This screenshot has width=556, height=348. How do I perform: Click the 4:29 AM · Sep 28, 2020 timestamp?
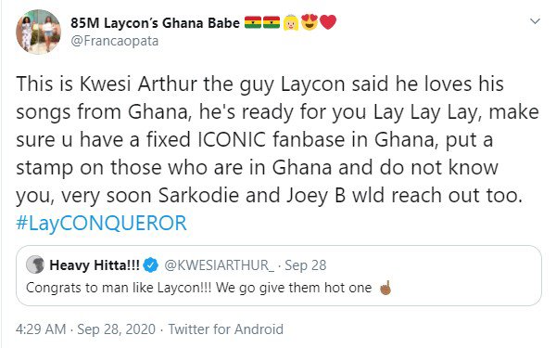(85, 329)
